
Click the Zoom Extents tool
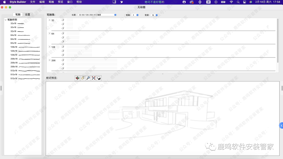[94, 78]
